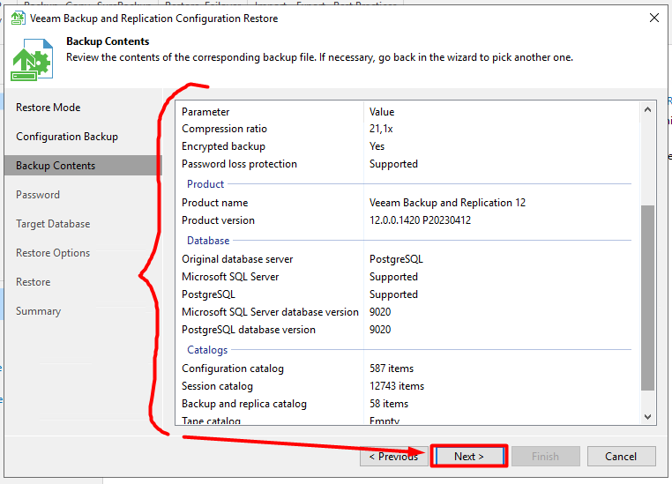Select the Password loss protection row

pos(407,164)
